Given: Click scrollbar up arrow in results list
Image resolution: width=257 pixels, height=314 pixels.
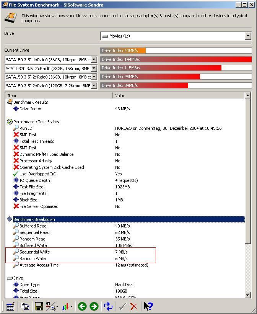Looking at the screenshot, I should (x=247, y=95).
